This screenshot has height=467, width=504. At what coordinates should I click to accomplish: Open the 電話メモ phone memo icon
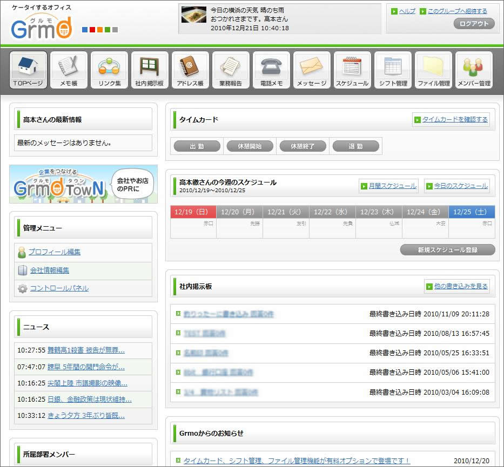coord(271,70)
